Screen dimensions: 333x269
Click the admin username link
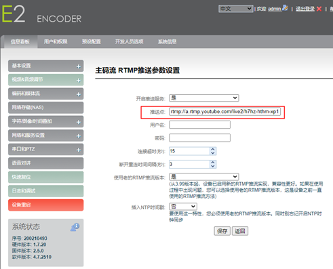(275, 9)
